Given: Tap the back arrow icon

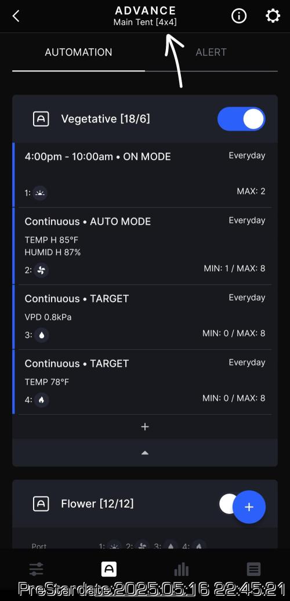Looking at the screenshot, I should coord(16,16).
